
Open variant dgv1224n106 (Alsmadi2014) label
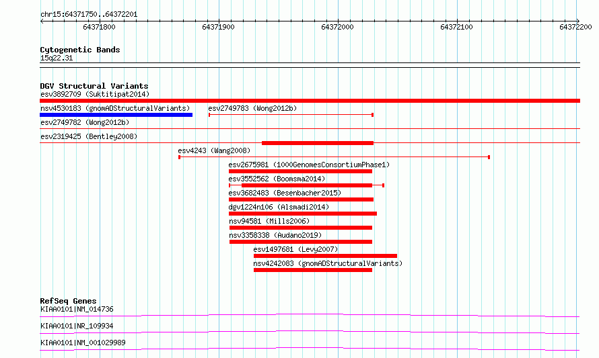279,207
